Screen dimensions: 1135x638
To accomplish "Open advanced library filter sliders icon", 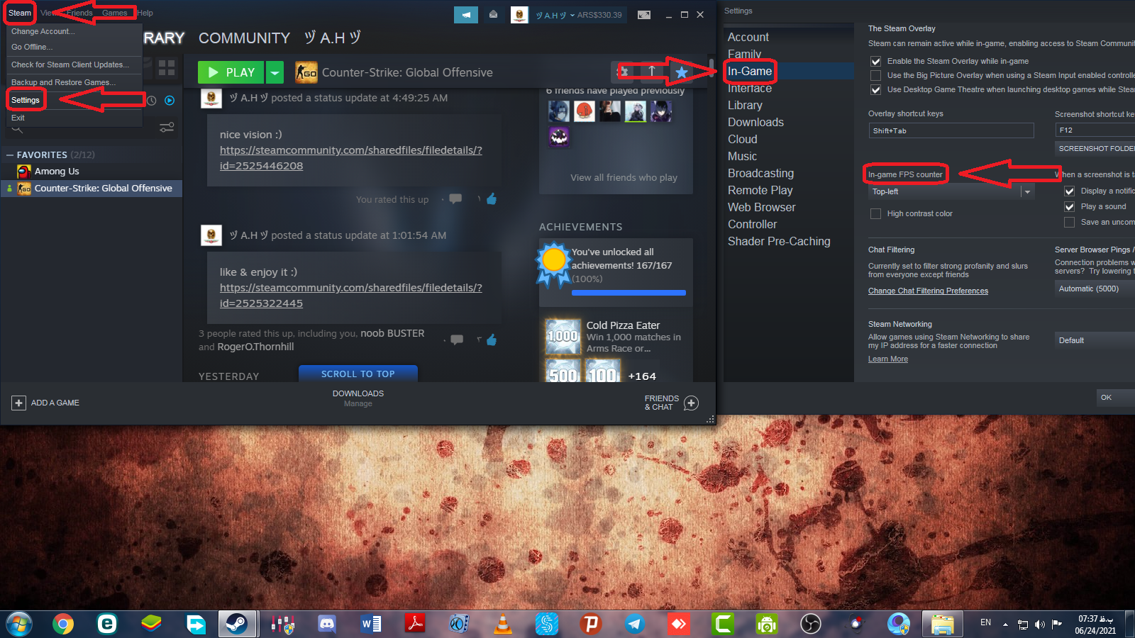I will tap(167, 128).
